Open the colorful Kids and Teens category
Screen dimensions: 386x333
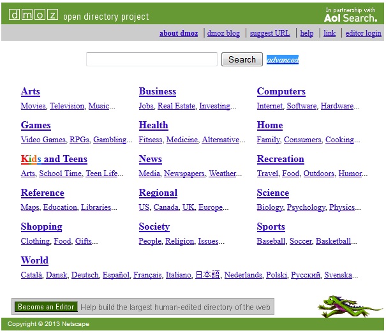coord(54,159)
